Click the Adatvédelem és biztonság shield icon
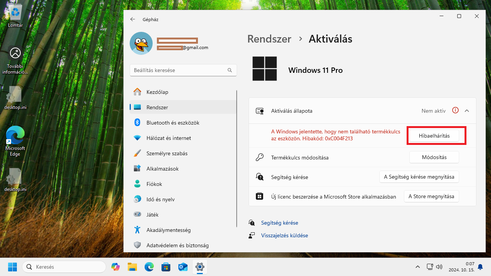Screen dimensions: 491x276 pyautogui.click(x=137, y=245)
